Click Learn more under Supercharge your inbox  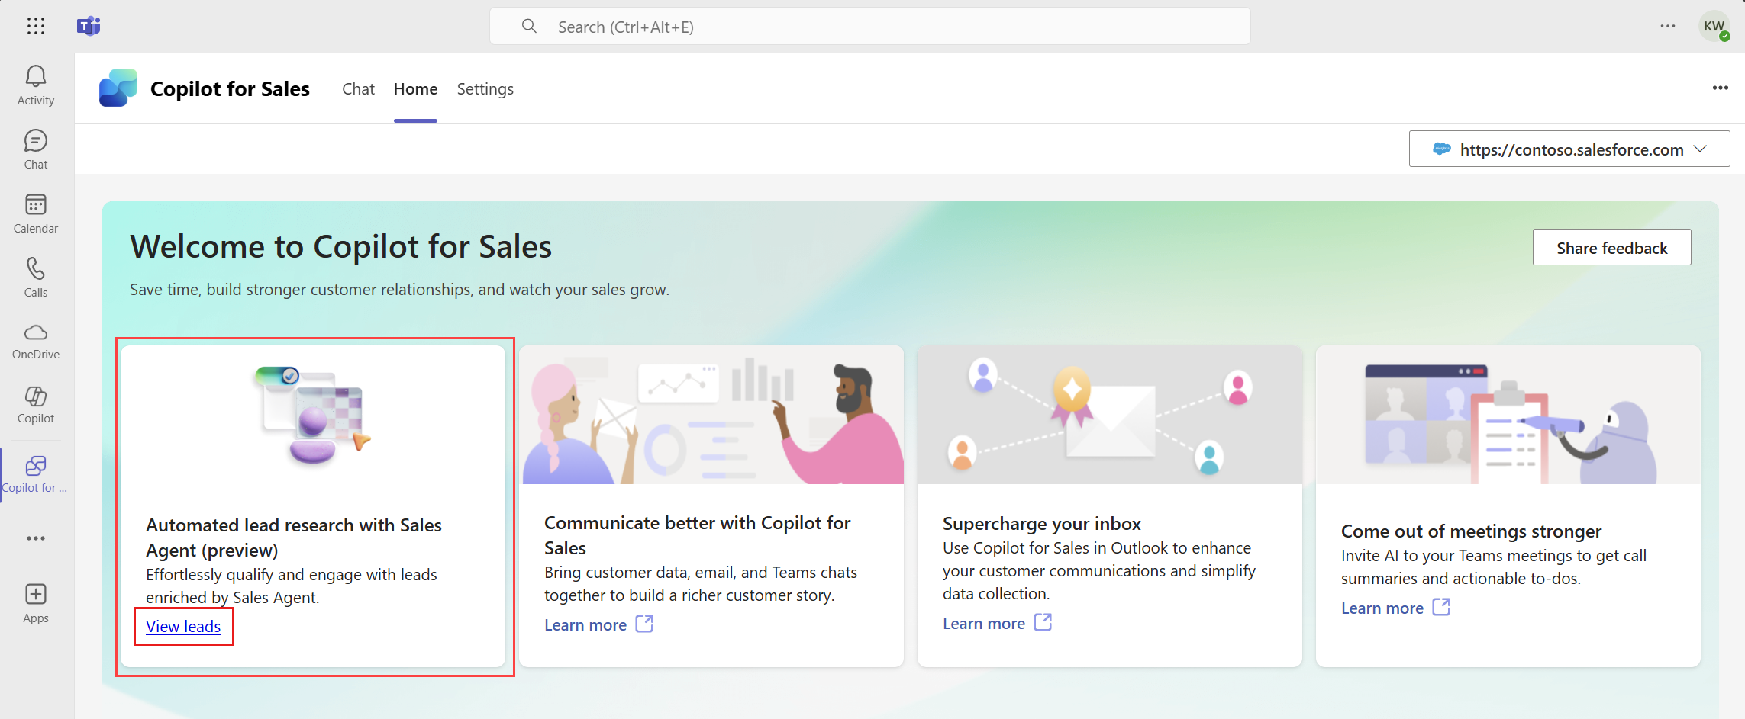(x=984, y=623)
